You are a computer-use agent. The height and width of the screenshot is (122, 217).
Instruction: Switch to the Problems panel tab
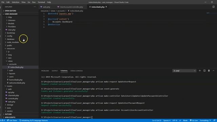coord(45,71)
